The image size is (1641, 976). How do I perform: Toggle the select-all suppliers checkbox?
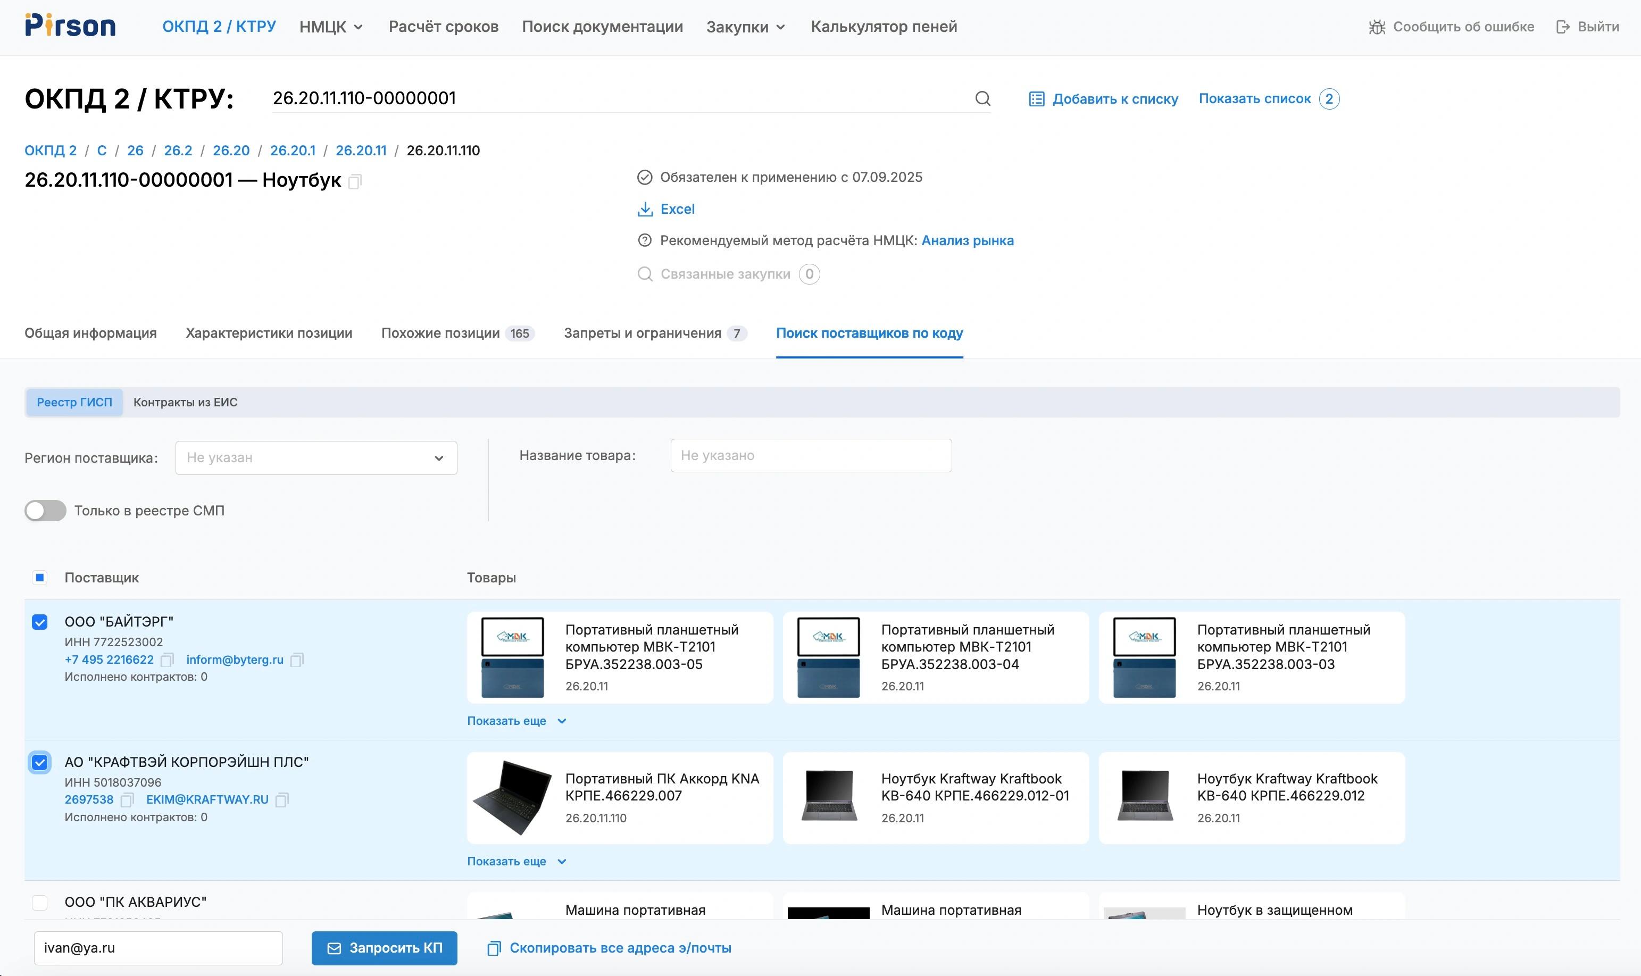39,578
